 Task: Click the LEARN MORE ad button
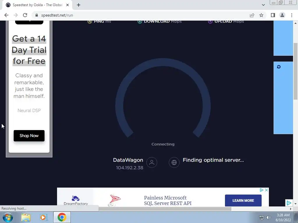click(x=243, y=200)
